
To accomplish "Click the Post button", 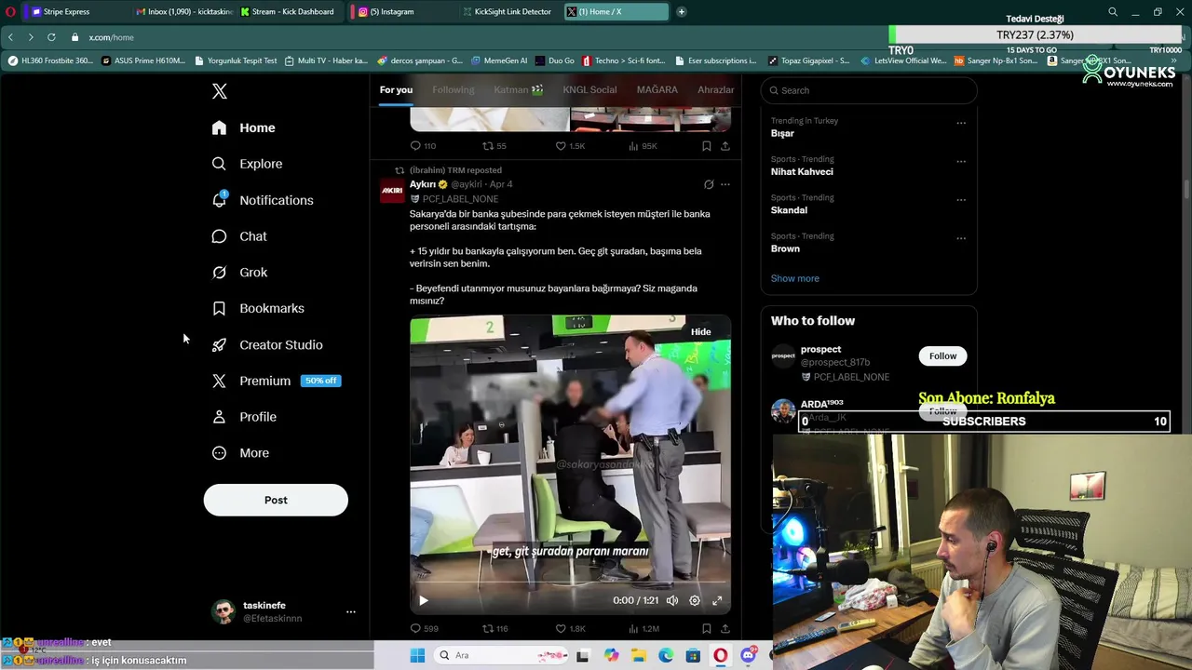I will 276,500.
